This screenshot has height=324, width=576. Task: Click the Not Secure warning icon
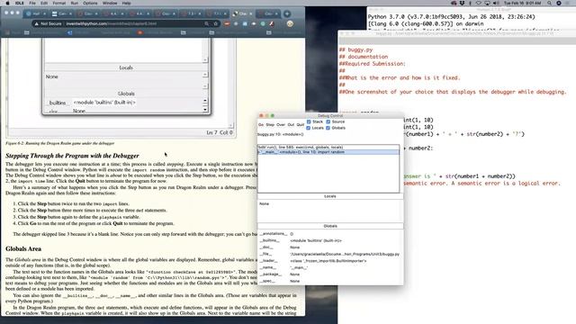tap(36, 23)
